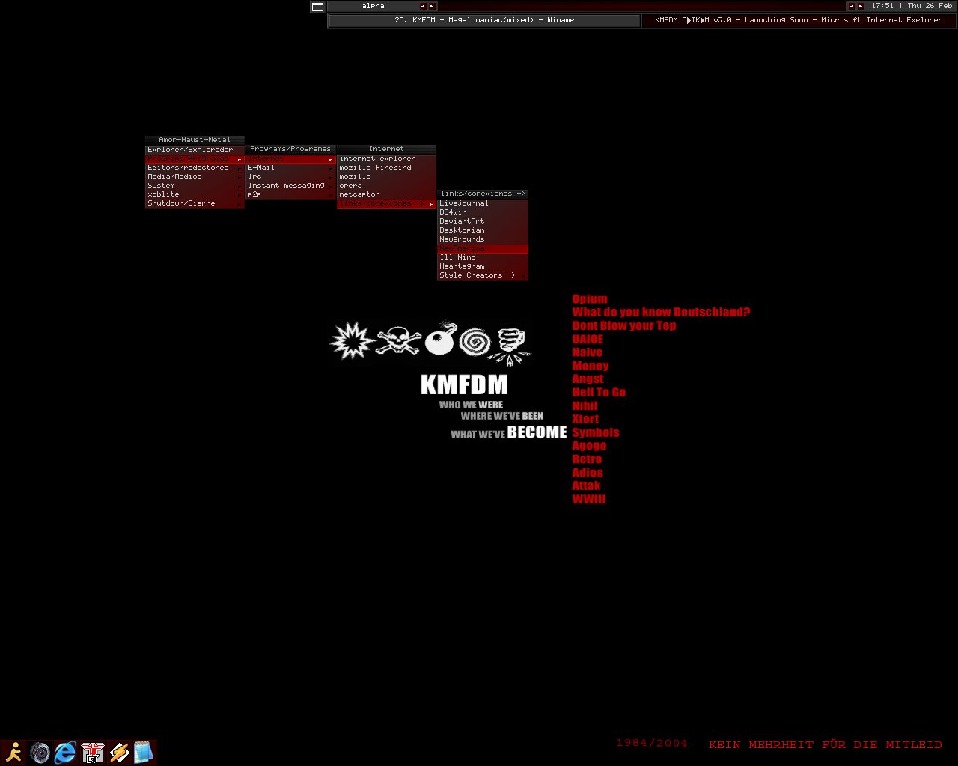Select the plain mozilla menu entry

(386, 177)
